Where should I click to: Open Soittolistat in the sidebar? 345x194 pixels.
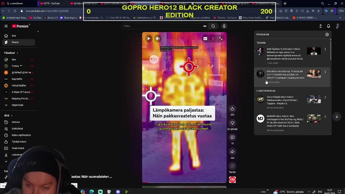pos(18,129)
